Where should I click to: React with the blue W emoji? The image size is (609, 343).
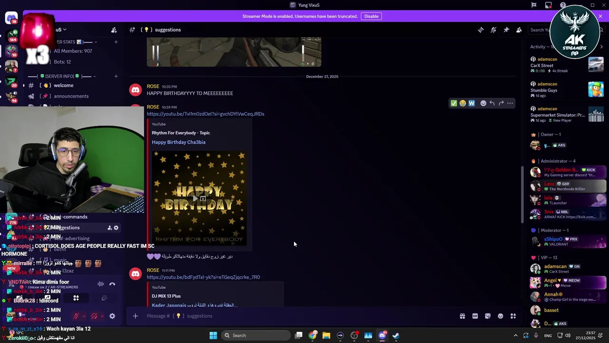(471, 103)
